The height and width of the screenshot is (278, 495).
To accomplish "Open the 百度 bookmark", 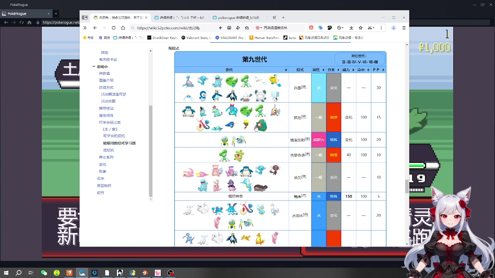I will coord(104,38).
